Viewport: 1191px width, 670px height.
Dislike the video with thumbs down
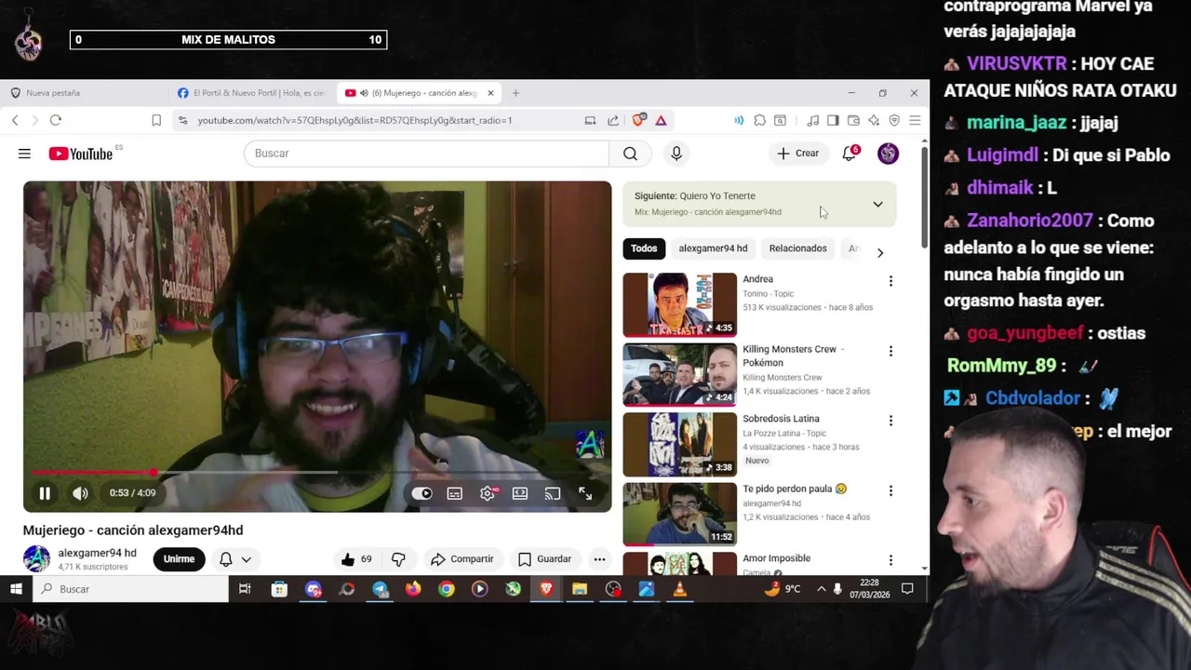(398, 559)
